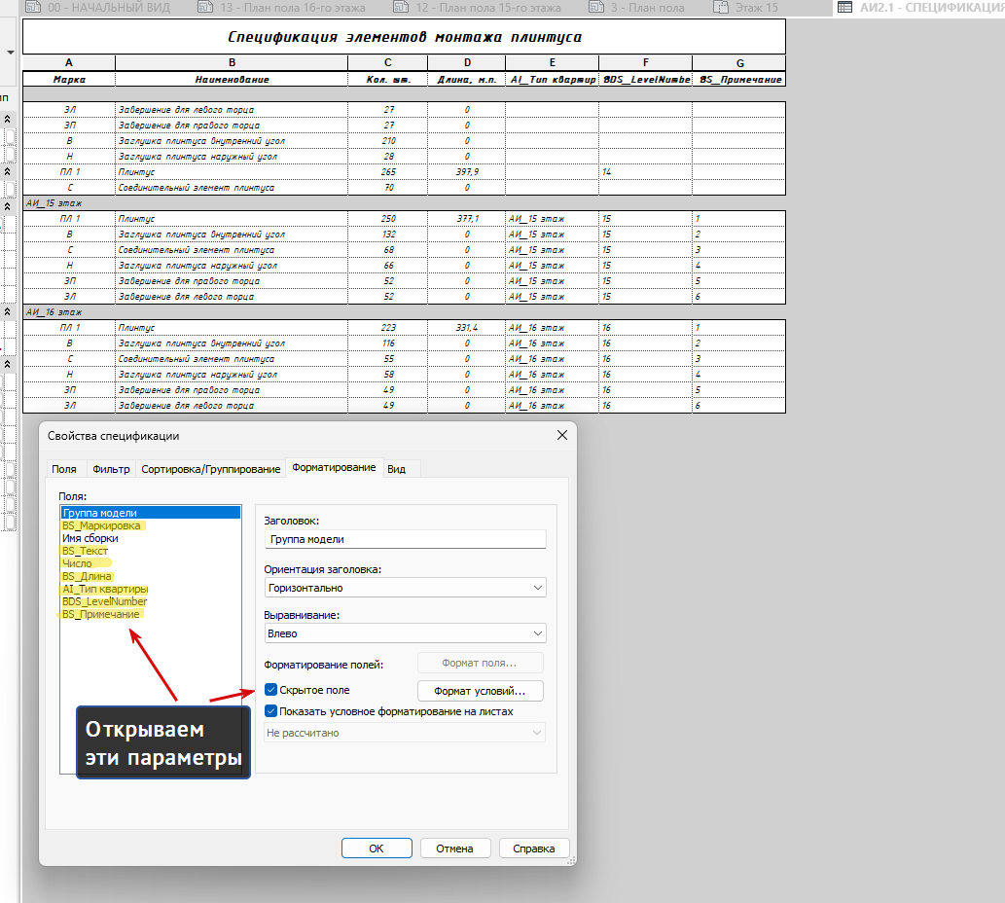
Task: Select column header D in the schedule
Action: 467,63
